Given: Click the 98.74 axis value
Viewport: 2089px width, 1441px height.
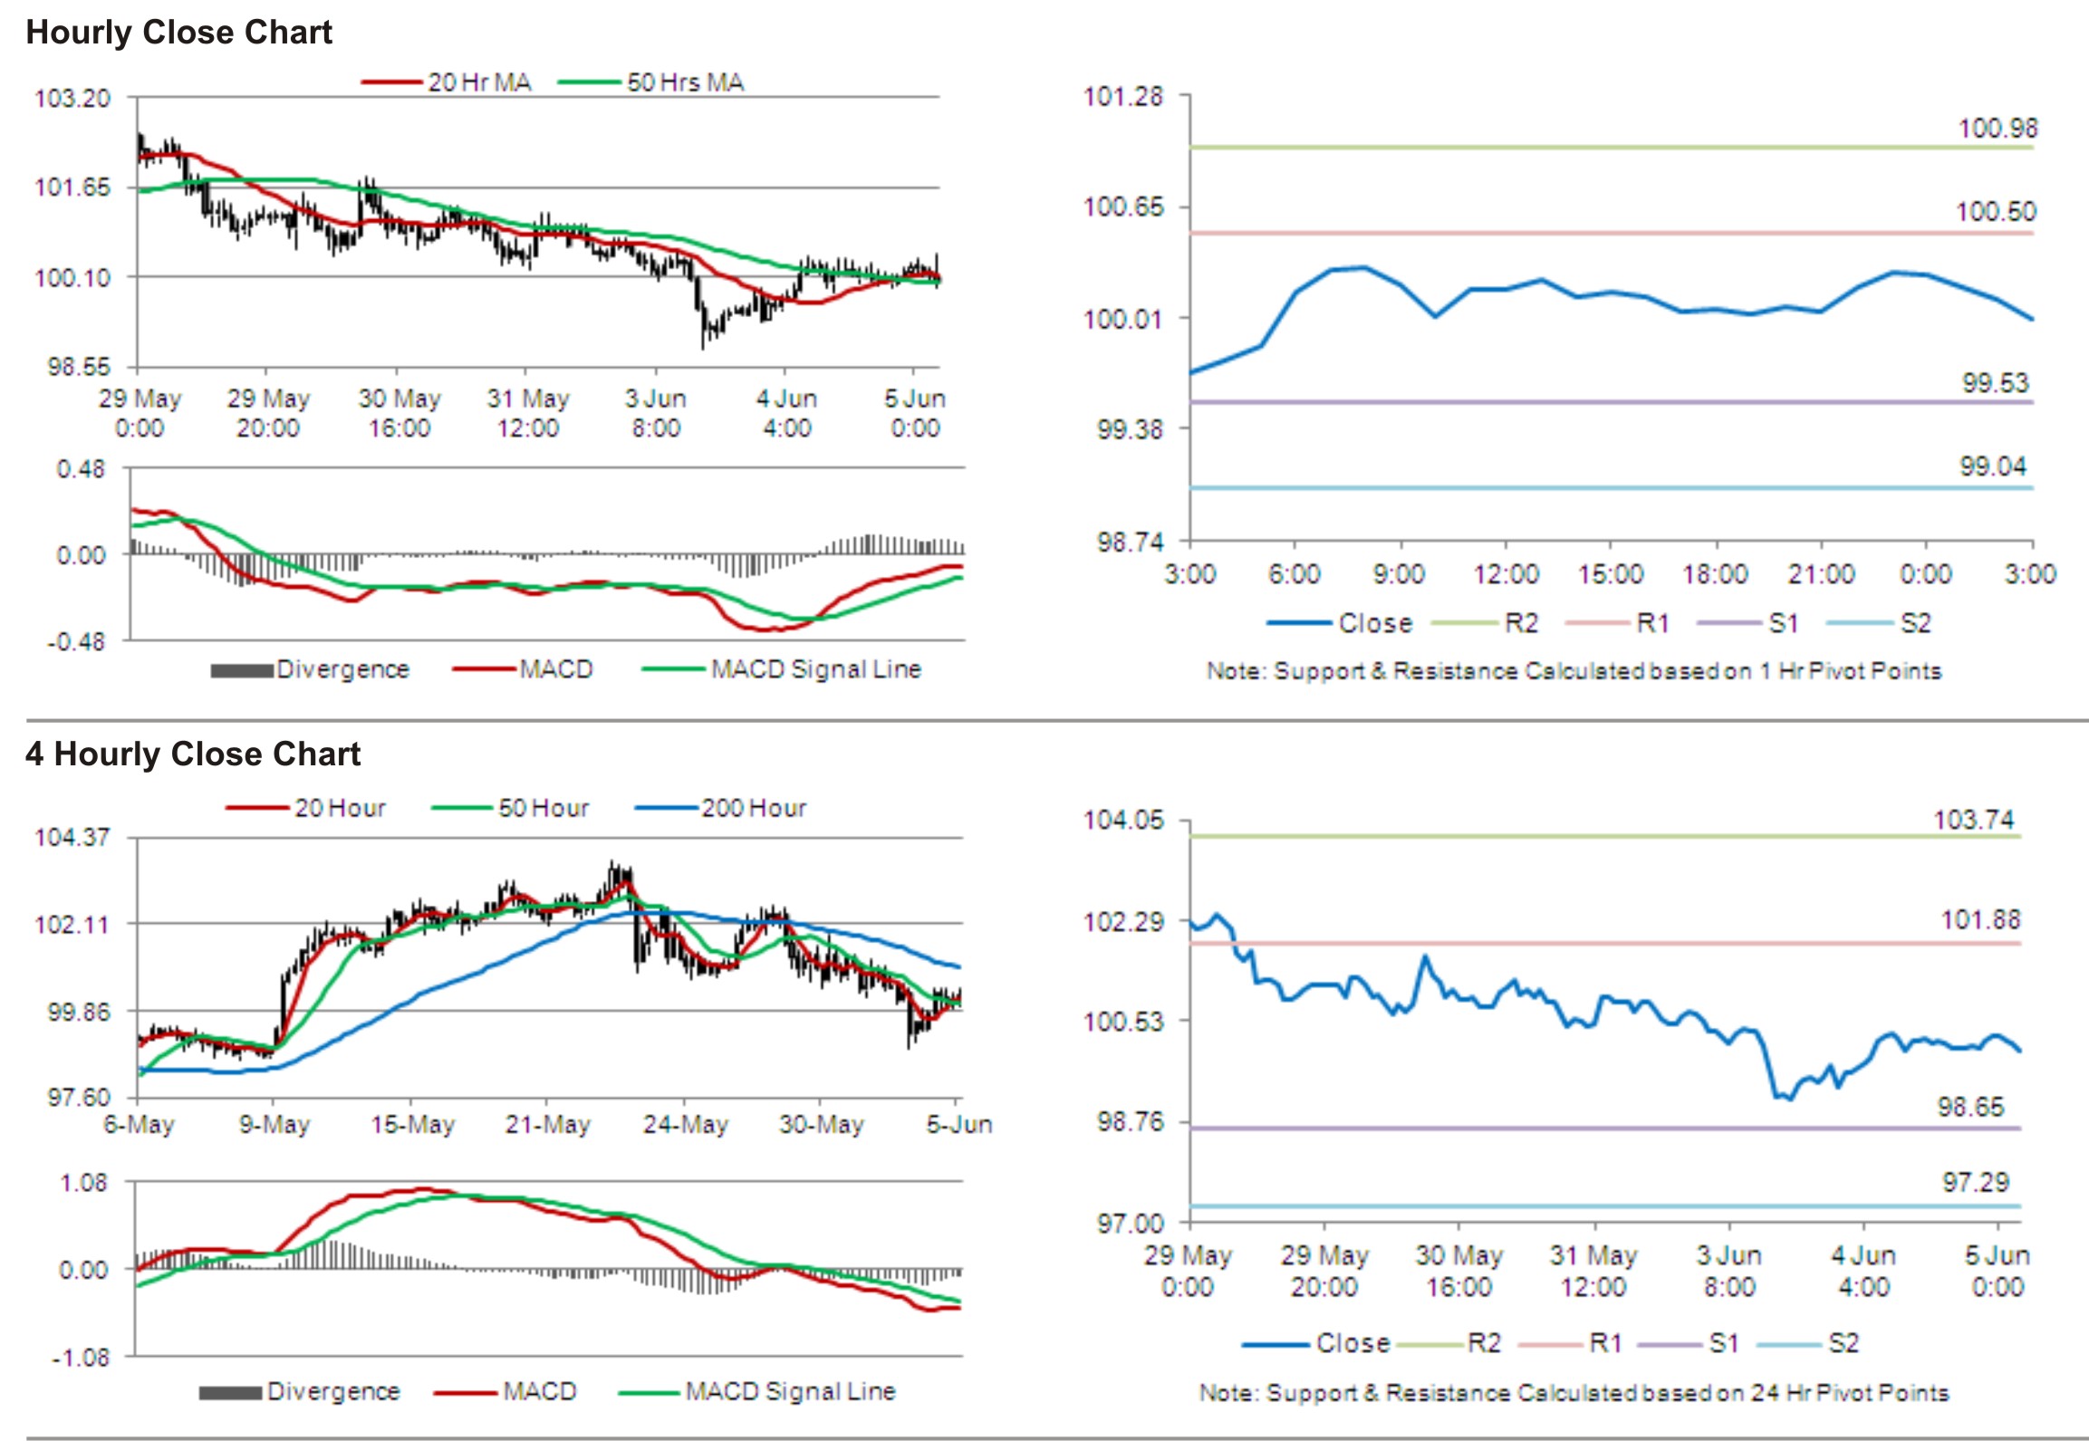Looking at the screenshot, I should tap(1130, 542).
